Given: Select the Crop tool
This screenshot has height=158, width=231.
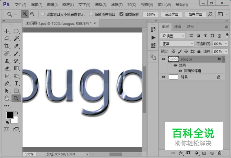Looking at the screenshot, I should [6, 46].
